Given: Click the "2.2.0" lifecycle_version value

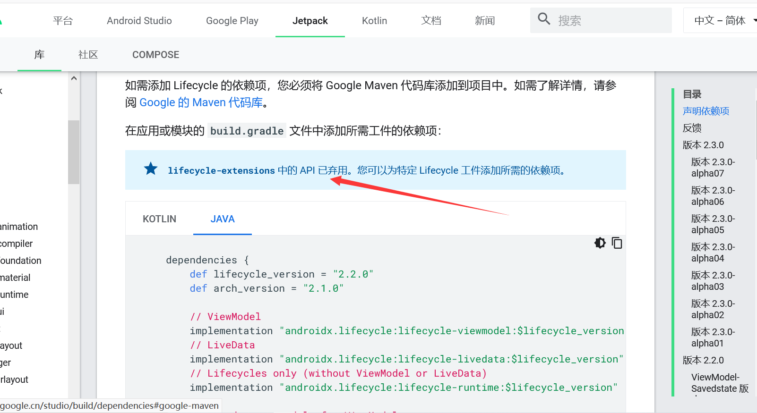Looking at the screenshot, I should click(x=353, y=274).
